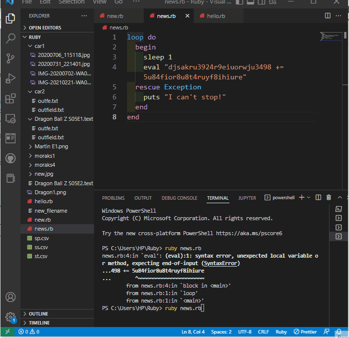Open the Extensions view
This screenshot has height=338, width=349.
(x=10, y=98)
